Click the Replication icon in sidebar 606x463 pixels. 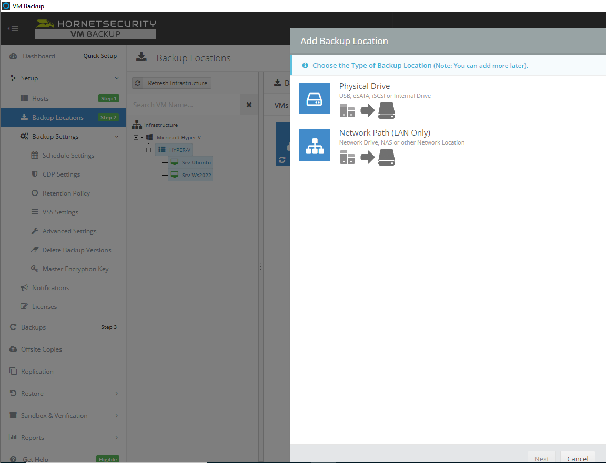click(x=13, y=371)
